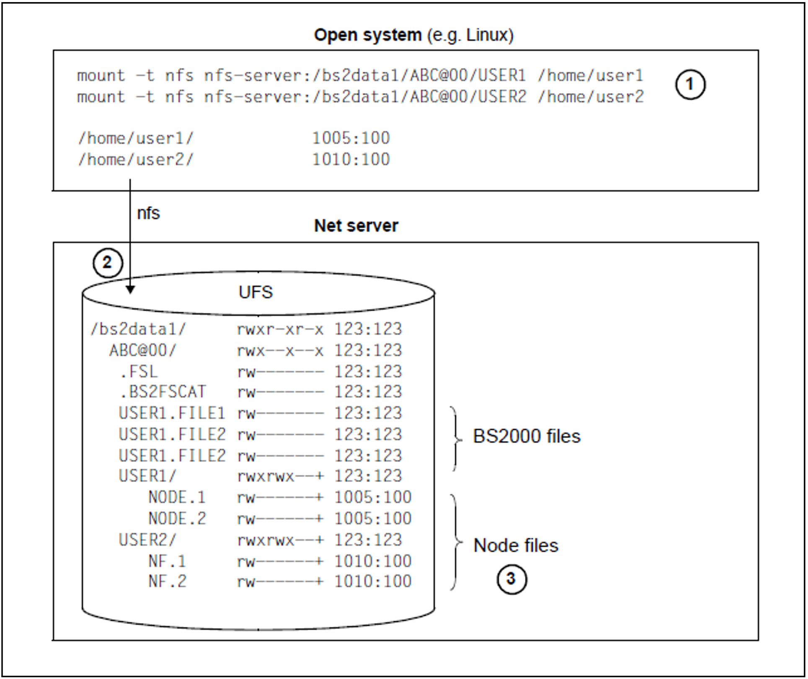The width and height of the screenshot is (808, 679).
Task: Click the NODE.1 file entry
Action: [177, 497]
